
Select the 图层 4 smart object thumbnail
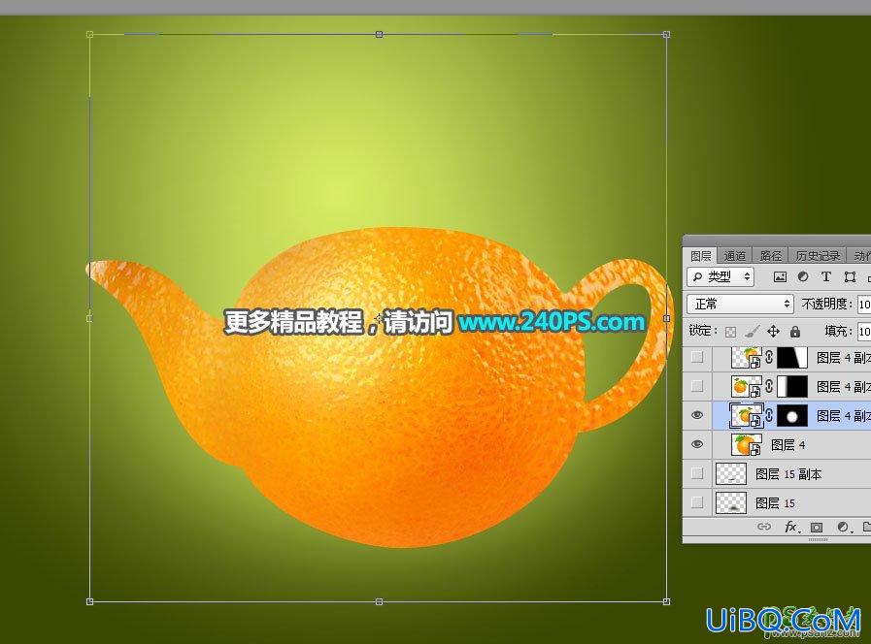pyautogui.click(x=746, y=444)
